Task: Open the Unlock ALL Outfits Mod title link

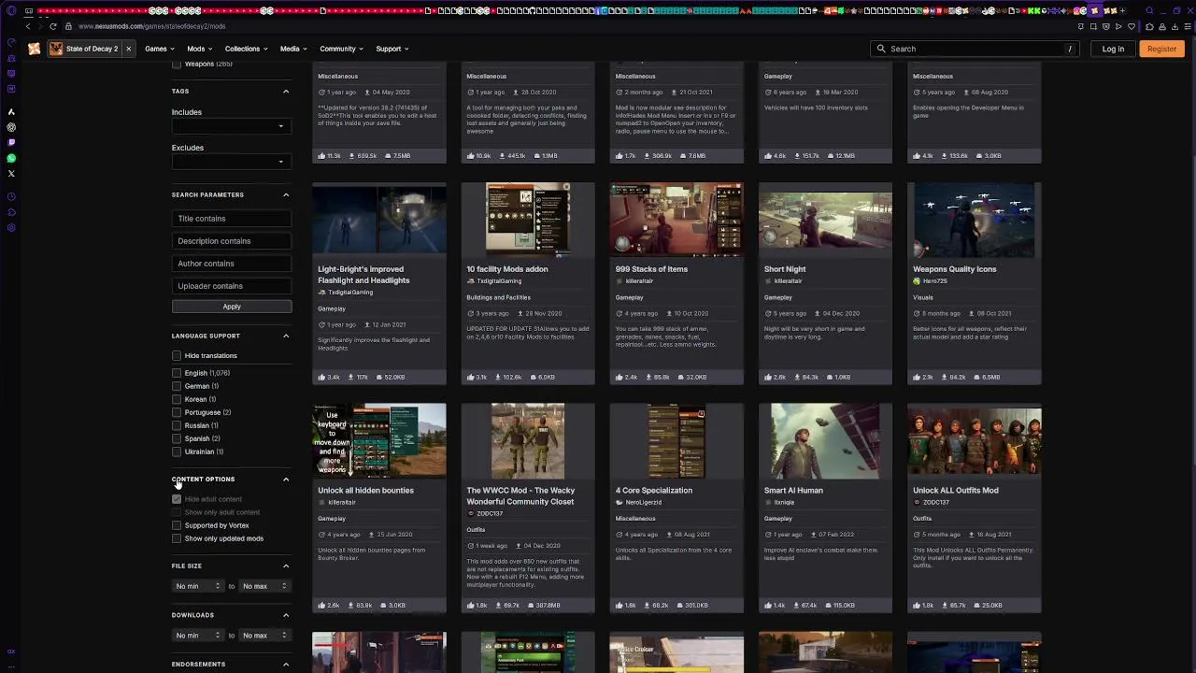Action: click(x=955, y=490)
